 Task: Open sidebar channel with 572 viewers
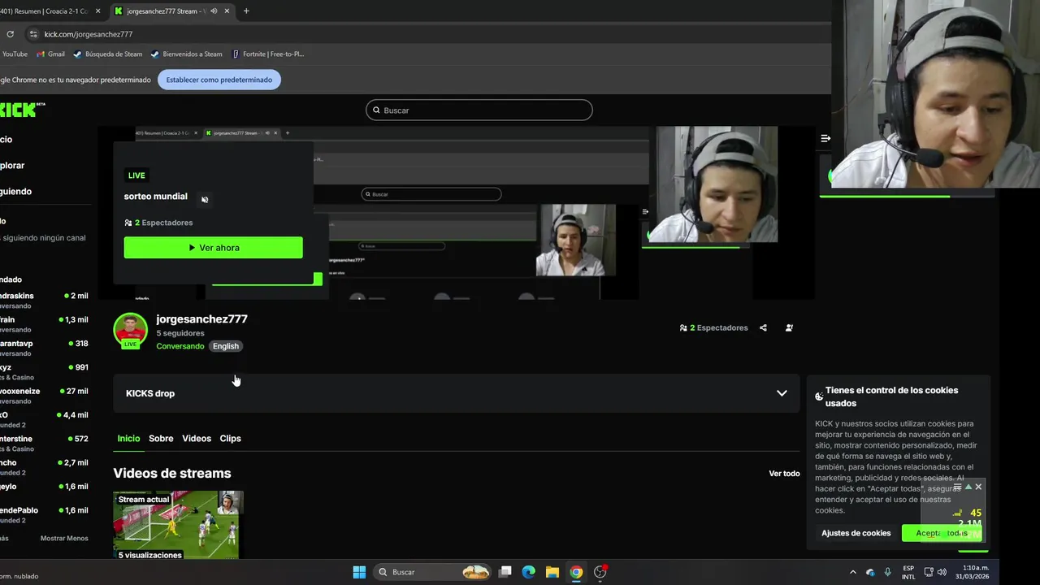[x=44, y=444]
